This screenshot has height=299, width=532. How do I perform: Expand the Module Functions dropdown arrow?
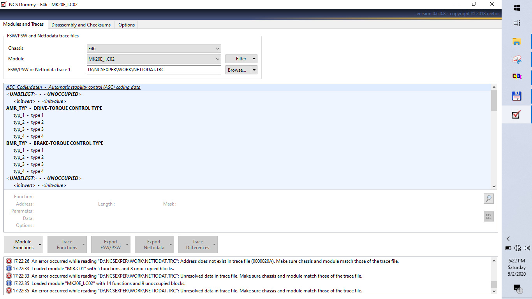40,244
